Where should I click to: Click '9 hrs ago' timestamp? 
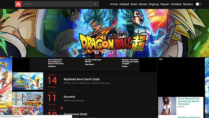tap(52, 104)
